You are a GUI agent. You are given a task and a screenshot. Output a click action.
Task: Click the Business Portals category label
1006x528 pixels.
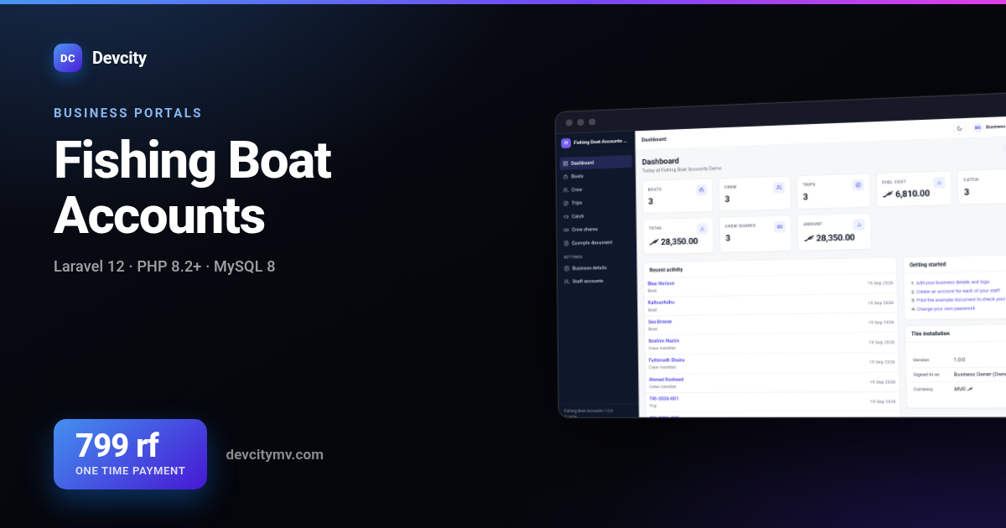127,113
